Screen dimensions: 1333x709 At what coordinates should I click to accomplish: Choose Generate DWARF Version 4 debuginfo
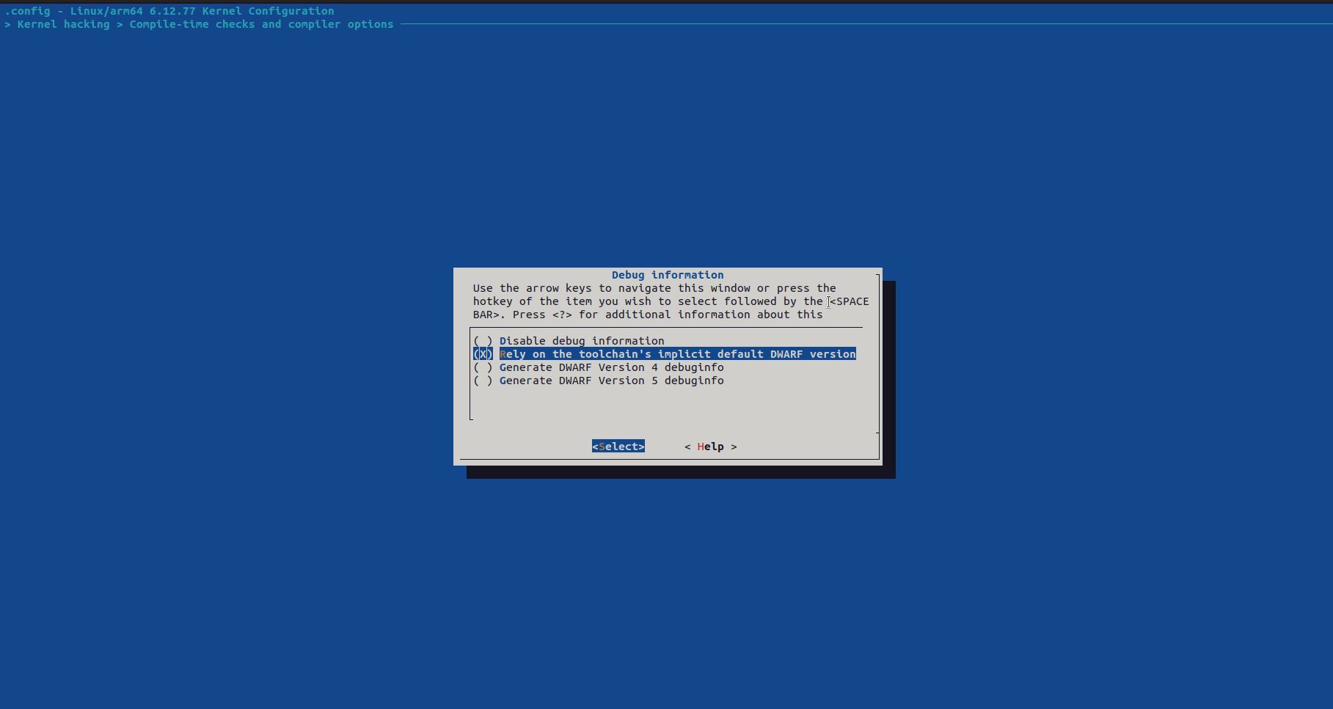point(599,367)
